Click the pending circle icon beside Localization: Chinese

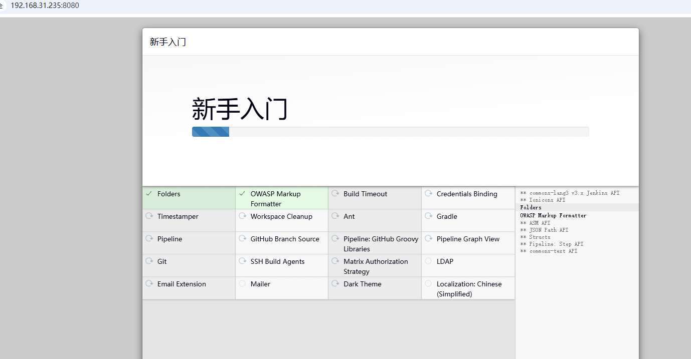pos(428,283)
